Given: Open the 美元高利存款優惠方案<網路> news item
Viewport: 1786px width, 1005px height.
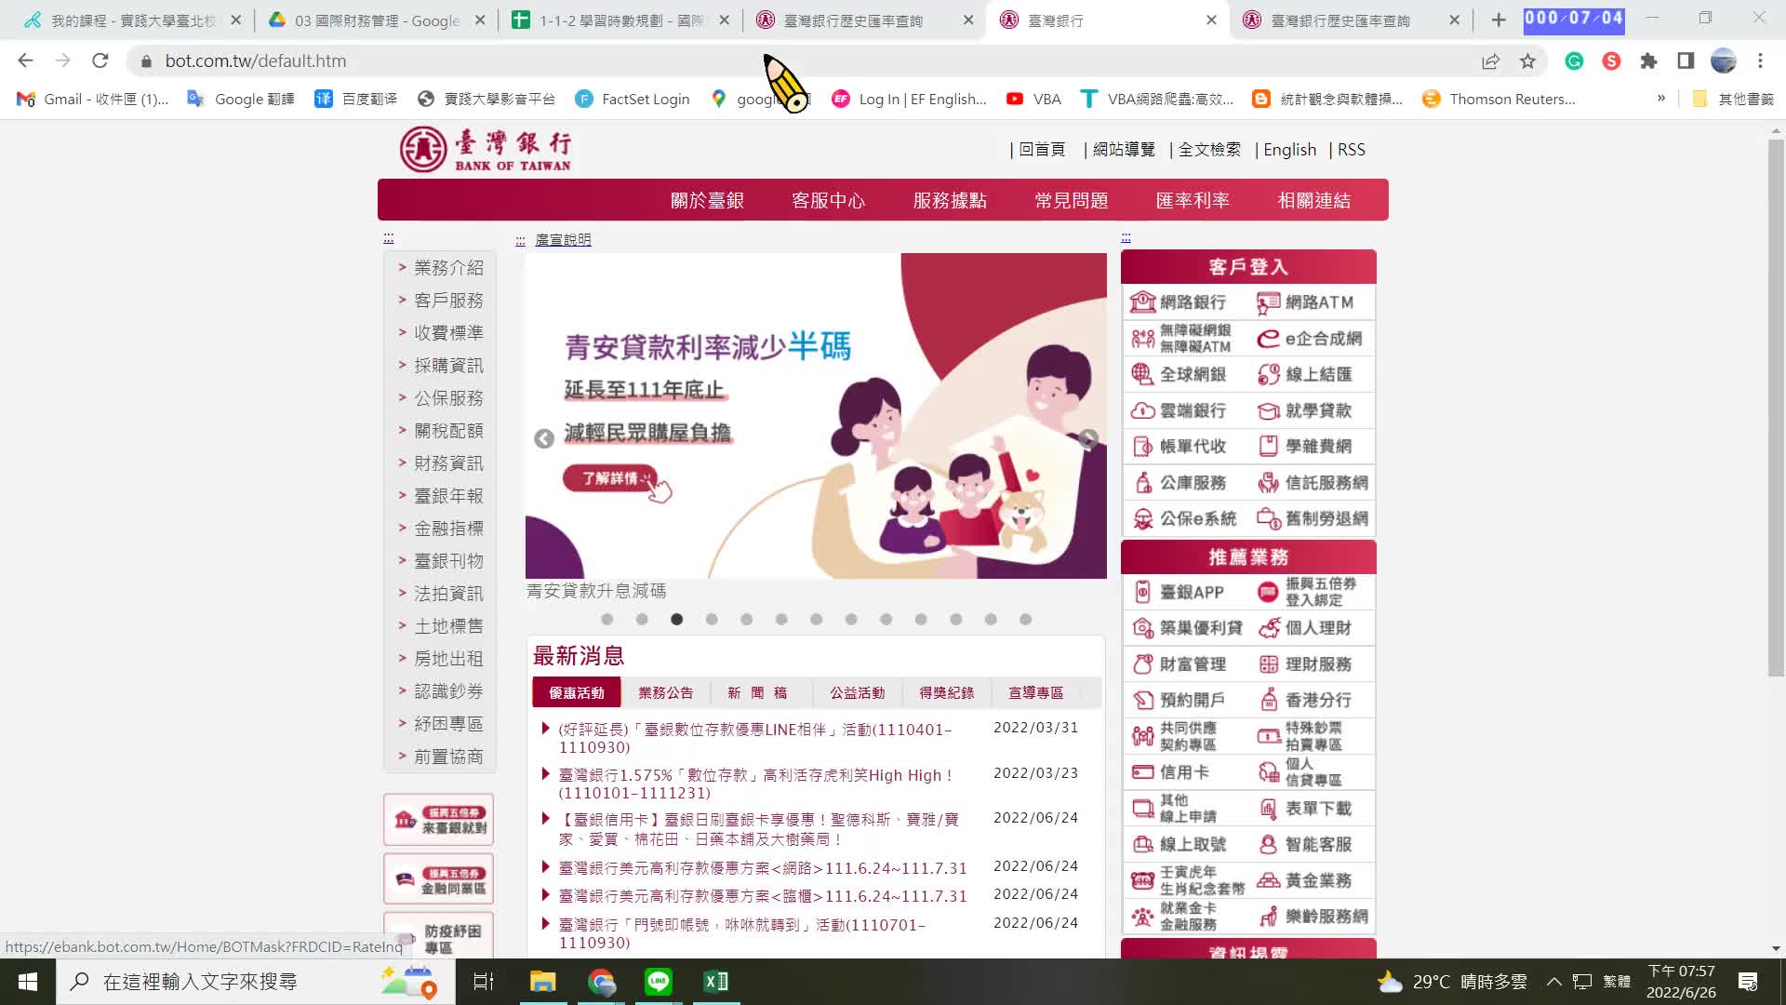Looking at the screenshot, I should pyautogui.click(x=763, y=868).
